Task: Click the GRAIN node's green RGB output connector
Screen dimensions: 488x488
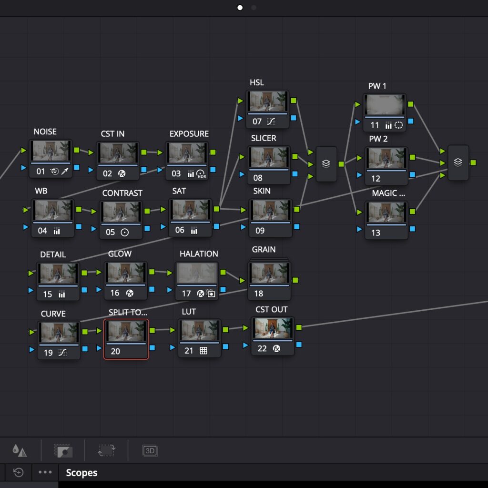Action: point(295,280)
